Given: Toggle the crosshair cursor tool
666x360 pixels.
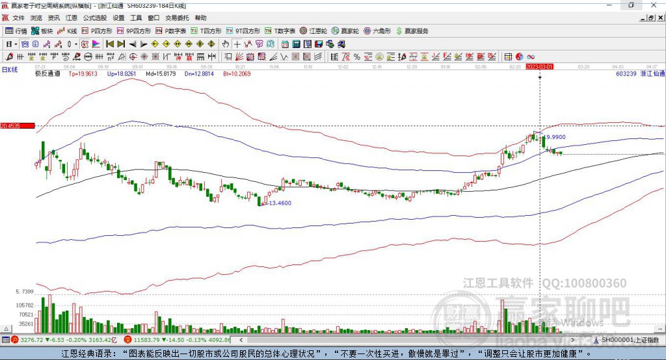Looking at the screenshot, I should point(237,44).
